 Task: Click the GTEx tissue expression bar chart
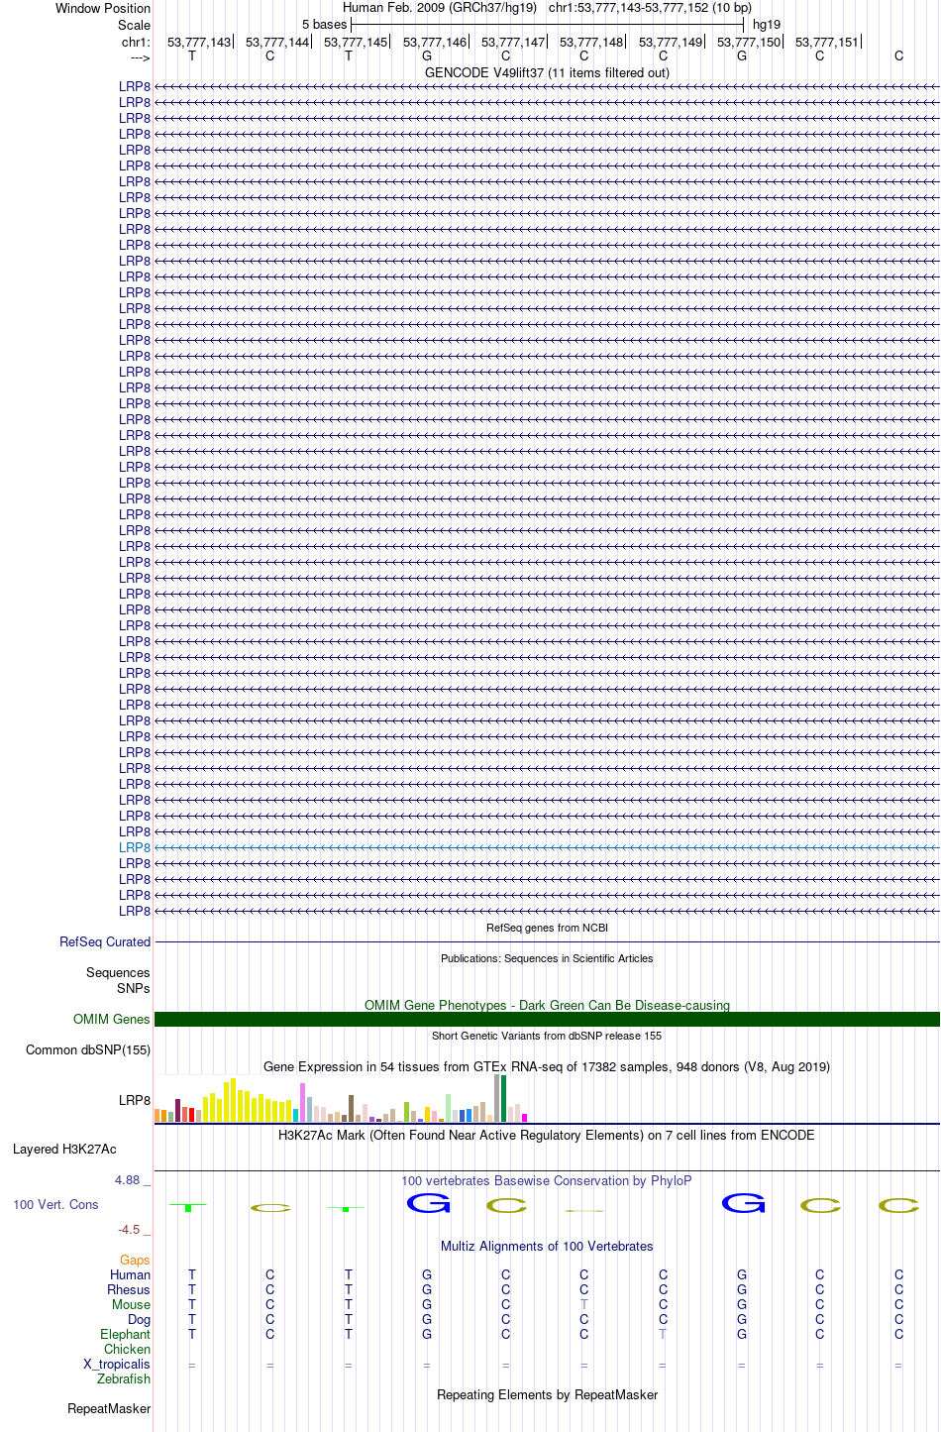(341, 1098)
